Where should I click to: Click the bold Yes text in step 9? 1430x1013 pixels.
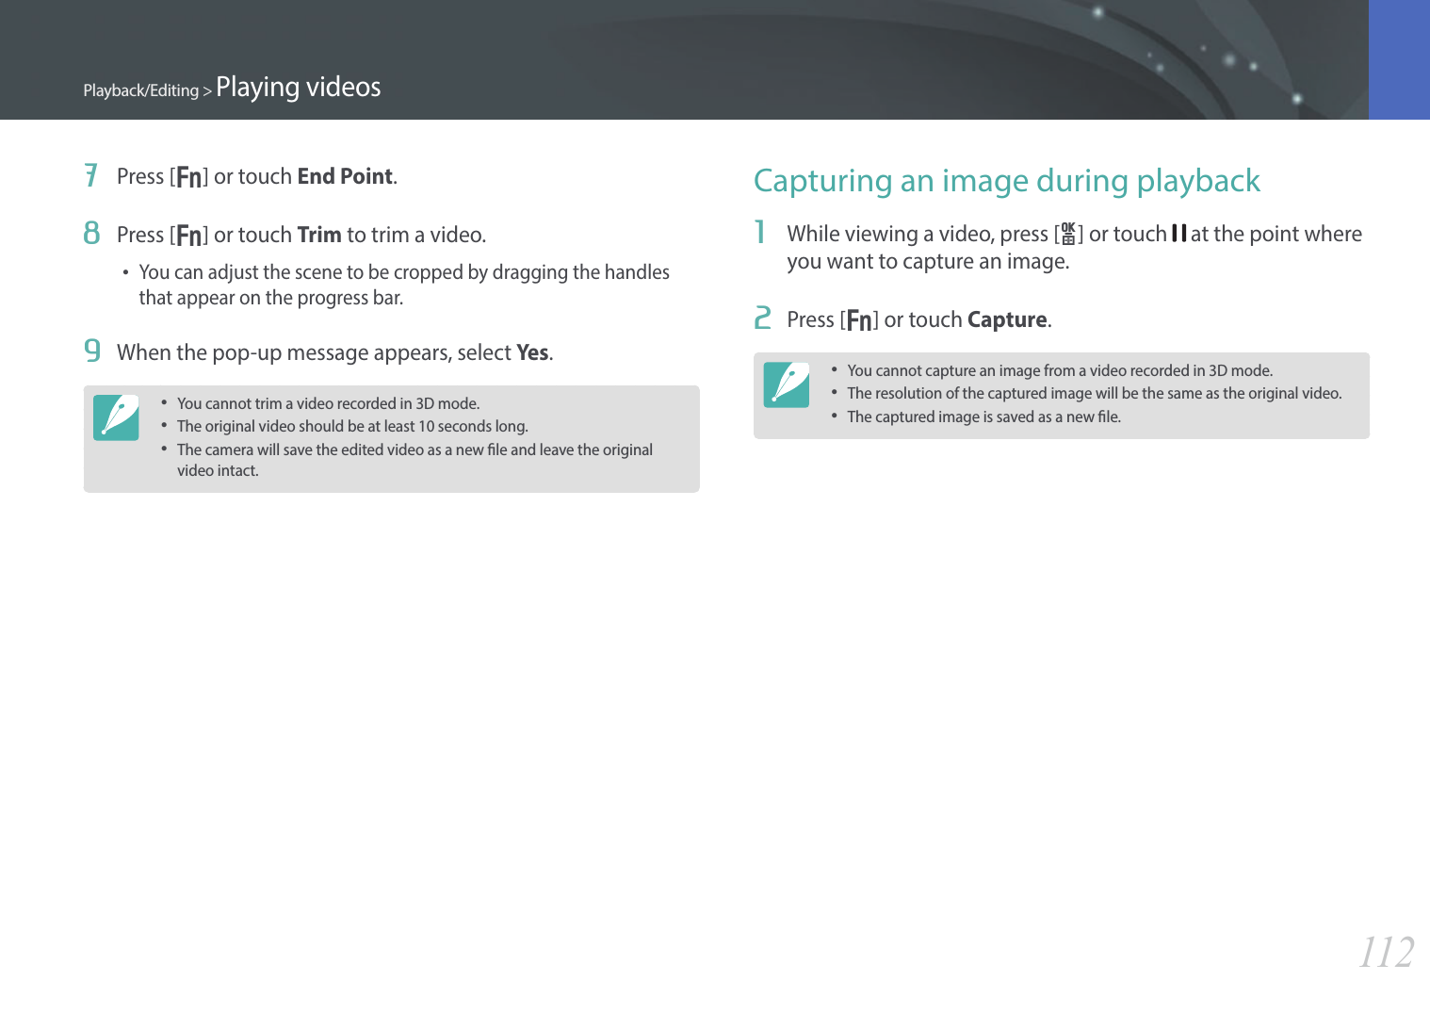pyautogui.click(x=532, y=352)
